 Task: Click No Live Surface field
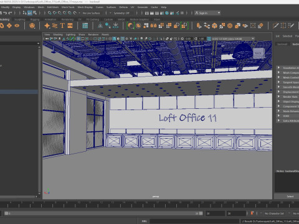tap(92, 13)
